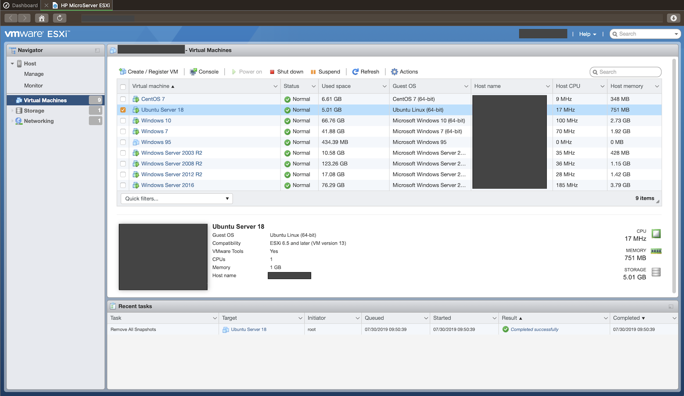Open the Windows Server 2016 VM link
This screenshot has width=684, height=396.
[x=168, y=185]
